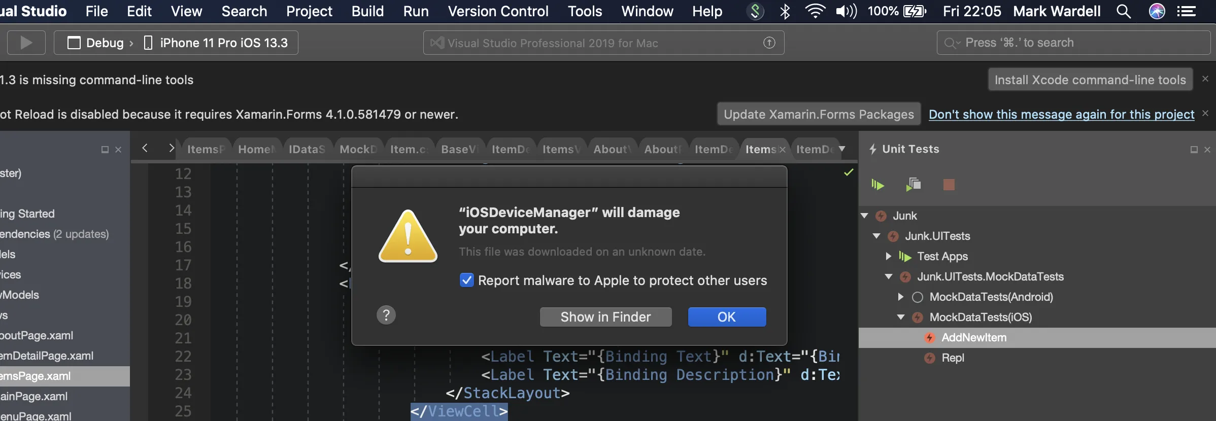The height and width of the screenshot is (421, 1216).
Task: Click the Run play button in toolbar
Action: 26,43
